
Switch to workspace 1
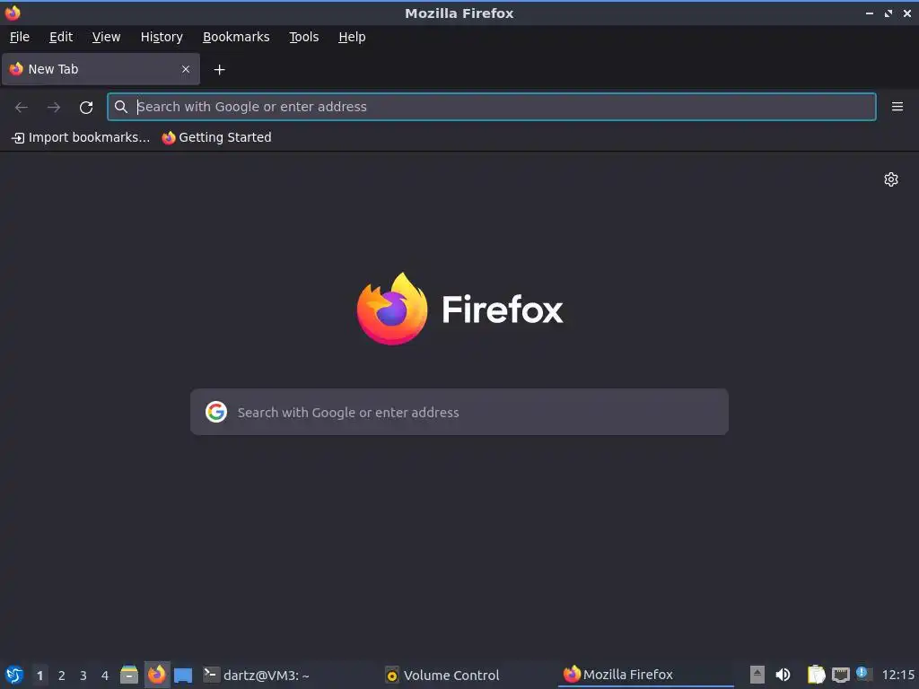pyautogui.click(x=39, y=676)
